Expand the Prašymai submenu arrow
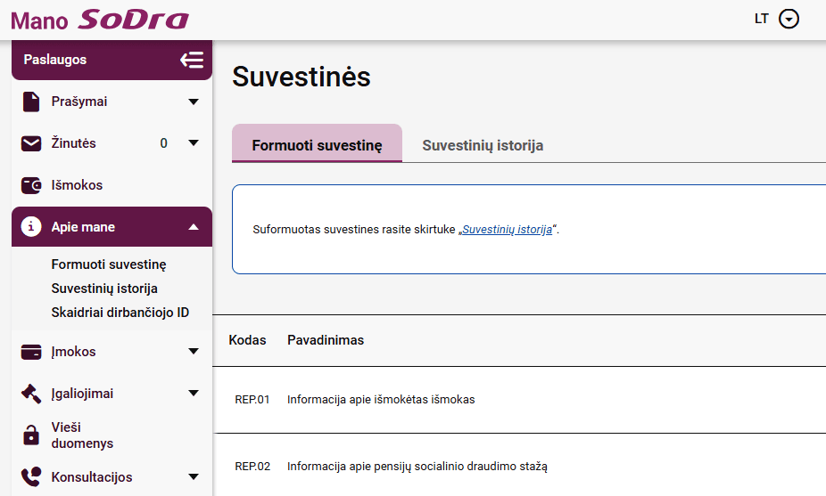Viewport: 826px width, 496px height. tap(194, 102)
